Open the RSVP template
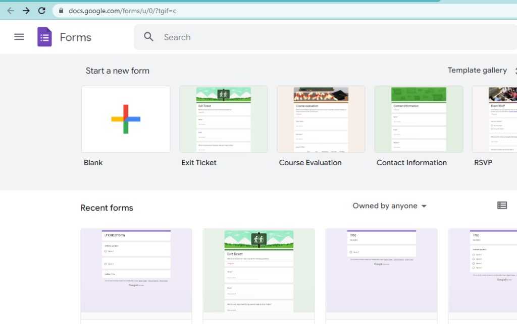Screen dimensions: 517x324 pyautogui.click(x=495, y=119)
